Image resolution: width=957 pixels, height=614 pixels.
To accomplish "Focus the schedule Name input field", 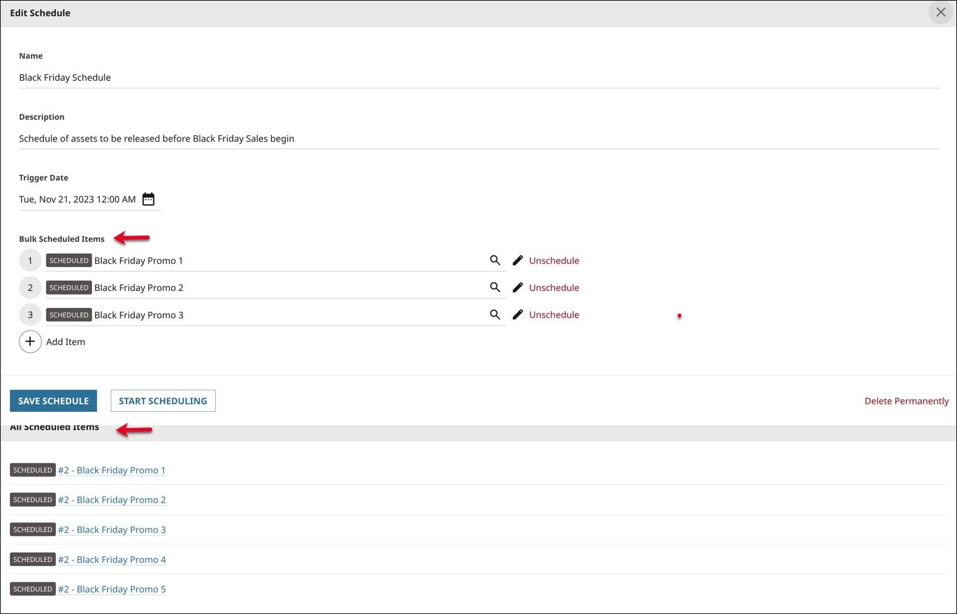I will (478, 77).
